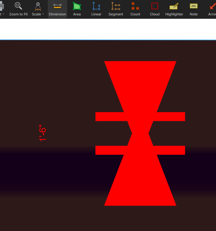Select the 1'-6" dimension text

pyautogui.click(x=43, y=134)
